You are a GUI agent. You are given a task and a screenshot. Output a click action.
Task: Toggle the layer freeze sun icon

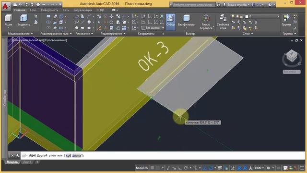coord(237,16)
